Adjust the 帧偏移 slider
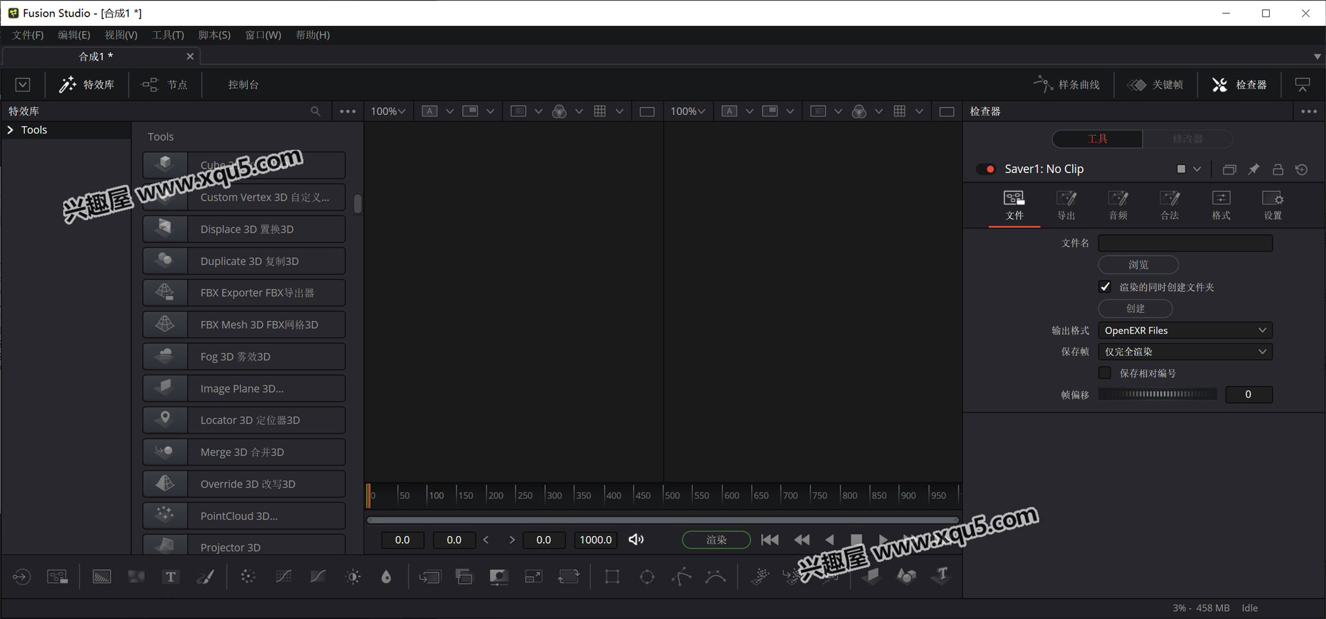The width and height of the screenshot is (1326, 619). pos(1158,394)
